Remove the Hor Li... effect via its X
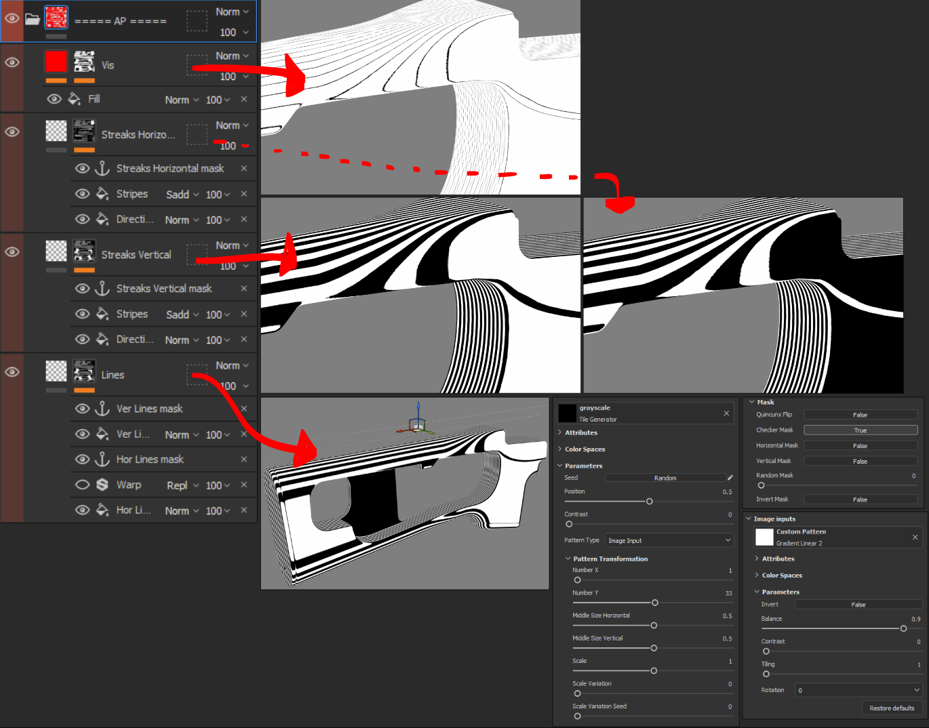929x728 pixels. [x=244, y=510]
